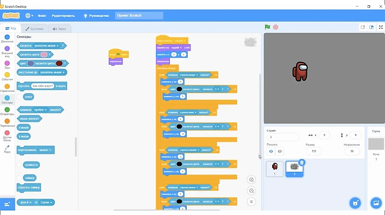Open the Руководства tutorials
The height and width of the screenshot is (215, 385).
[x=96, y=15]
